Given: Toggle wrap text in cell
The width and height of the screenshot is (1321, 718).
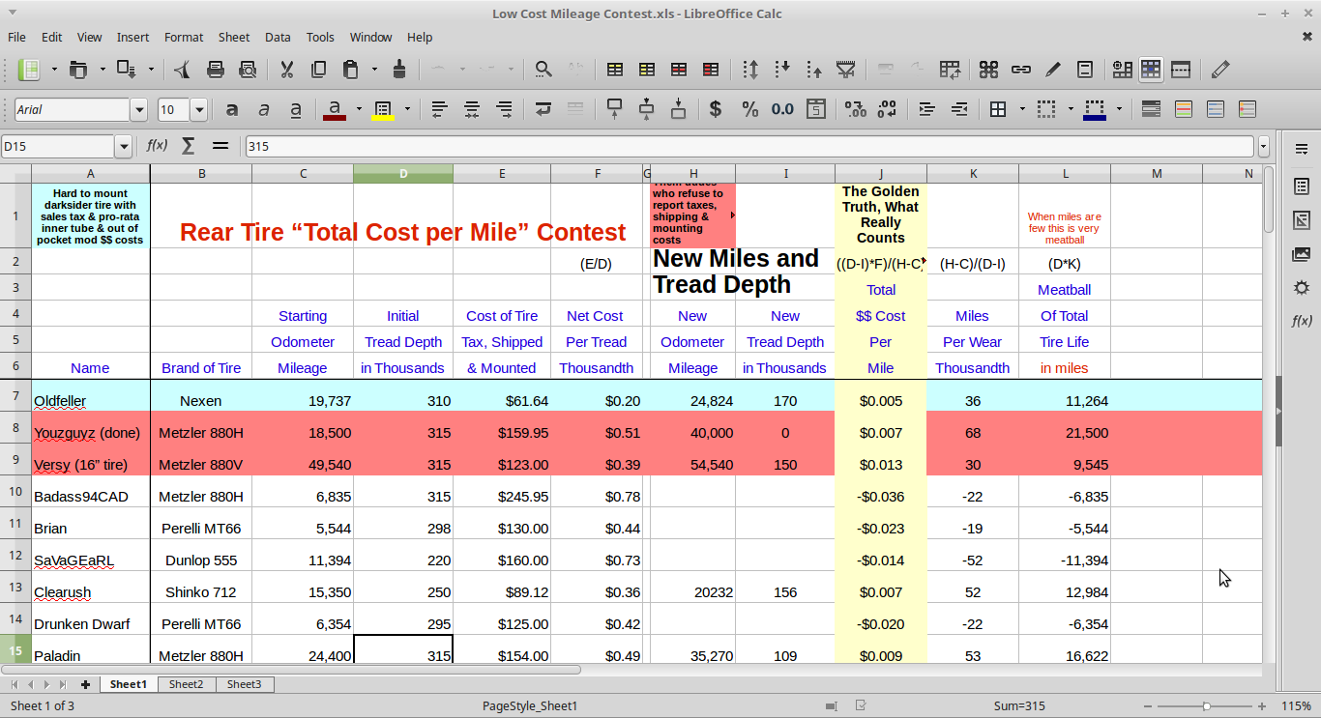Looking at the screenshot, I should 543,109.
